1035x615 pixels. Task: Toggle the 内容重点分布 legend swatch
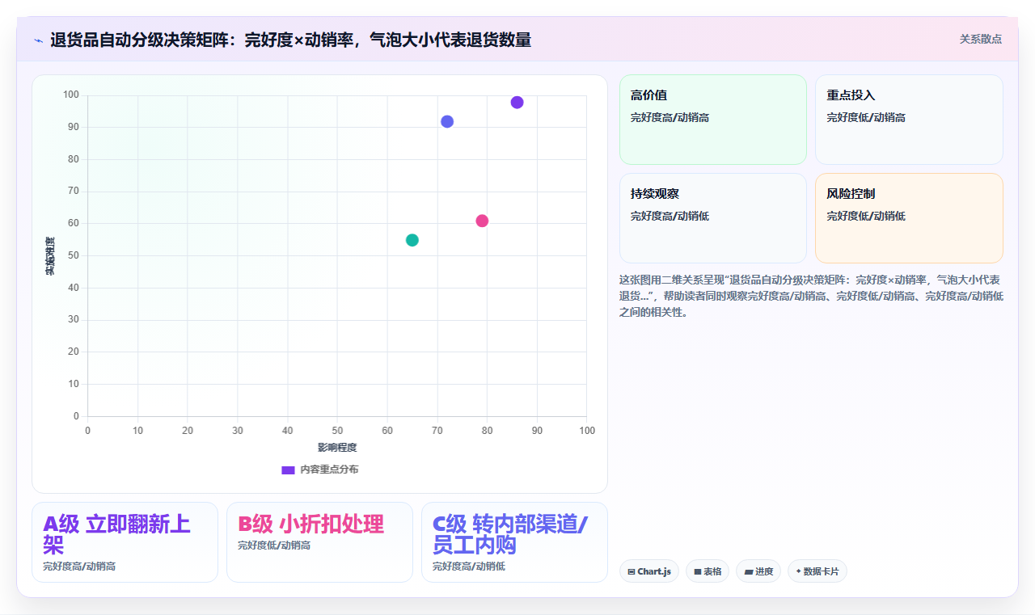(x=288, y=470)
